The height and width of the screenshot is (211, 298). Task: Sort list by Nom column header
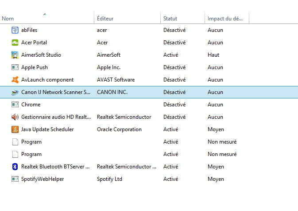click(x=47, y=18)
